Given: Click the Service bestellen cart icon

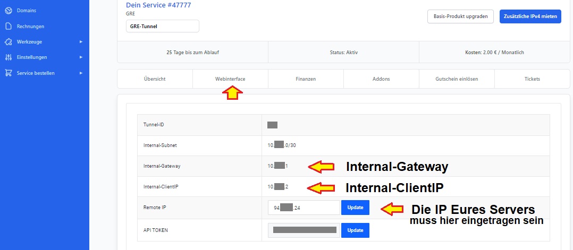Looking at the screenshot, I should pos(8,73).
